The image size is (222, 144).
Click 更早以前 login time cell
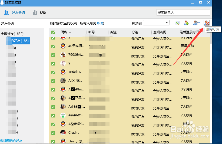click(187, 46)
